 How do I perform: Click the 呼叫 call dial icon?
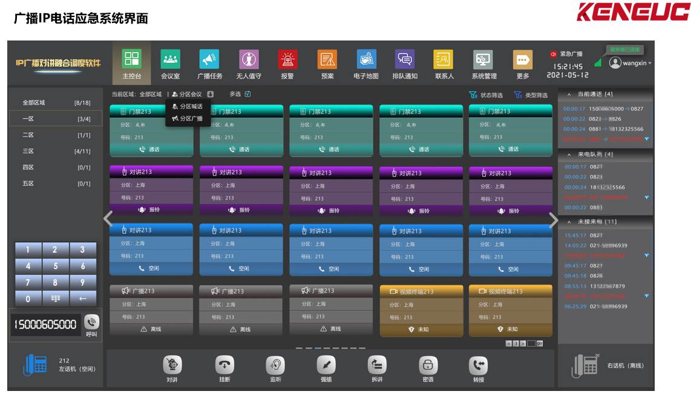[91, 322]
